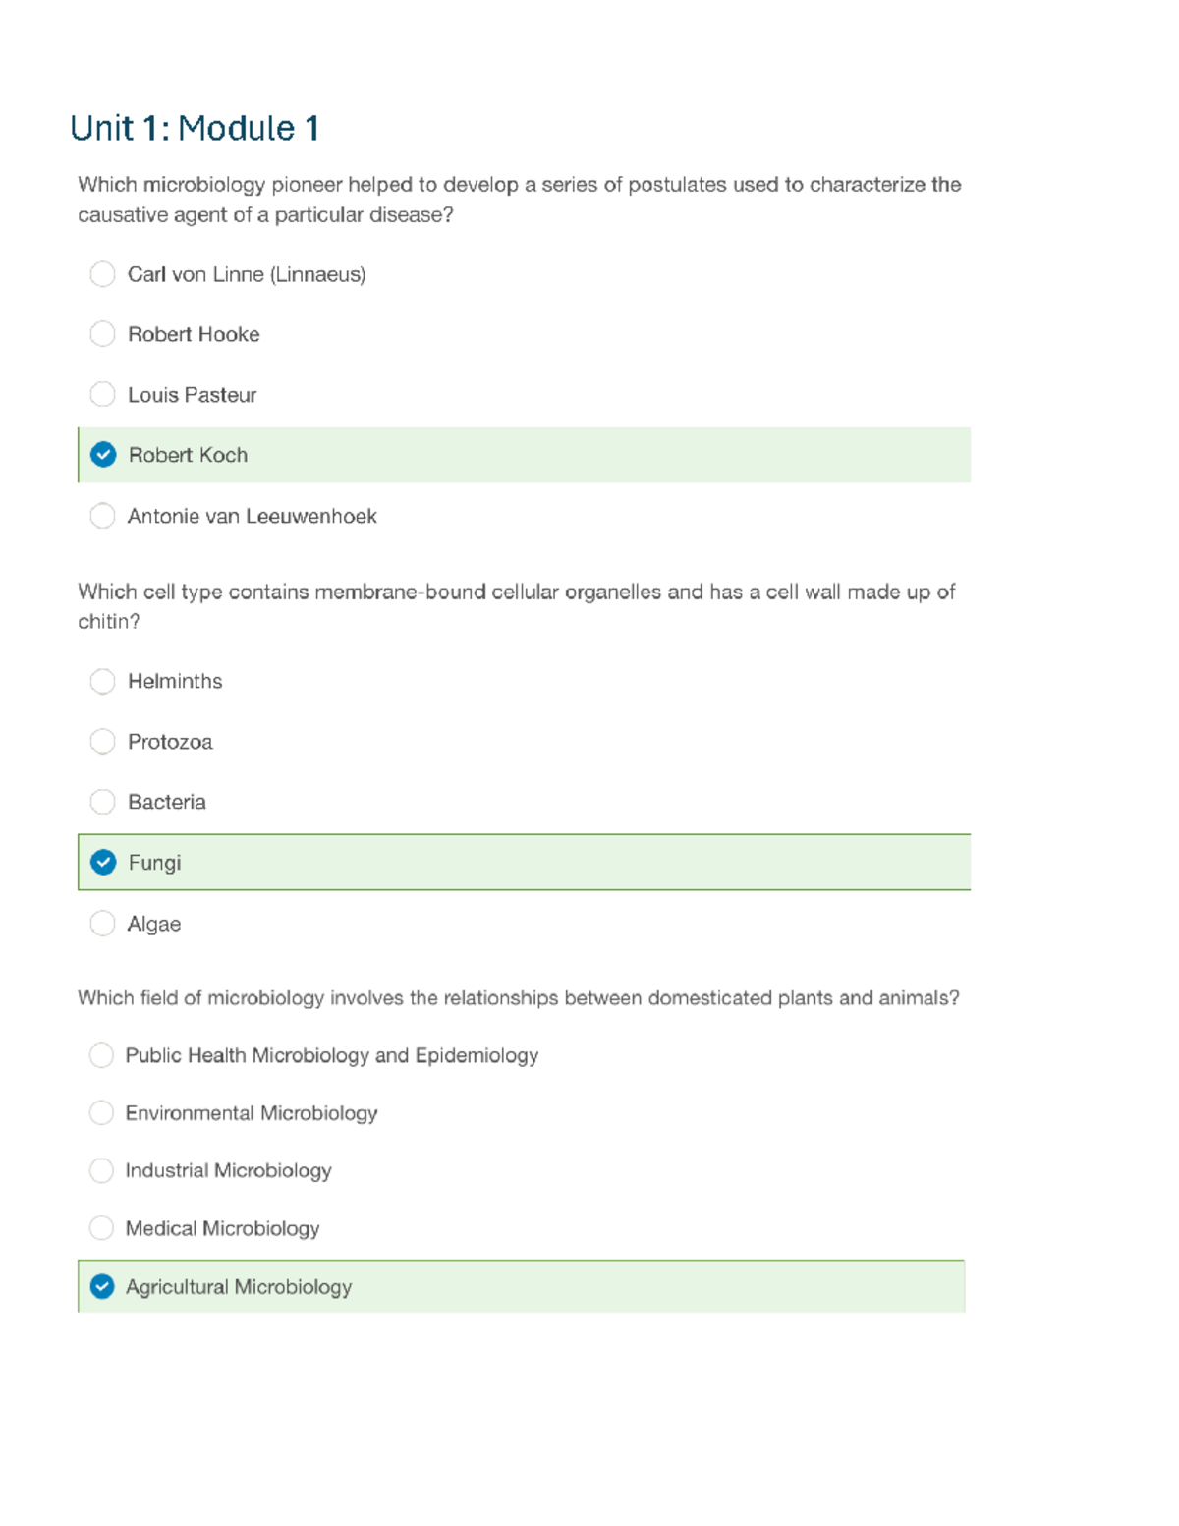Click the checked Robert Koch option
This screenshot has height=1526, width=1179.
[x=103, y=455]
